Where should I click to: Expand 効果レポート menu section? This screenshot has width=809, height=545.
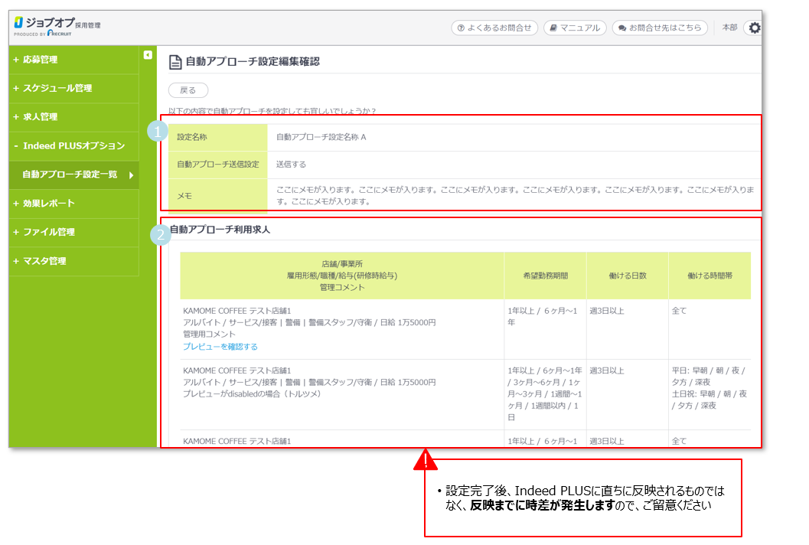[44, 204]
